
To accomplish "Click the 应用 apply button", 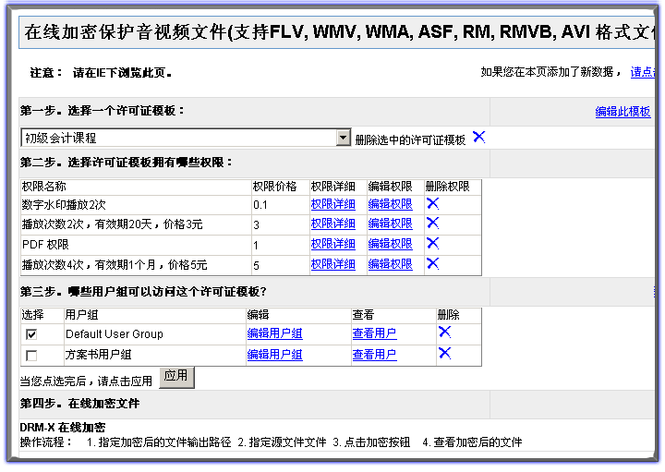I will [x=175, y=377].
